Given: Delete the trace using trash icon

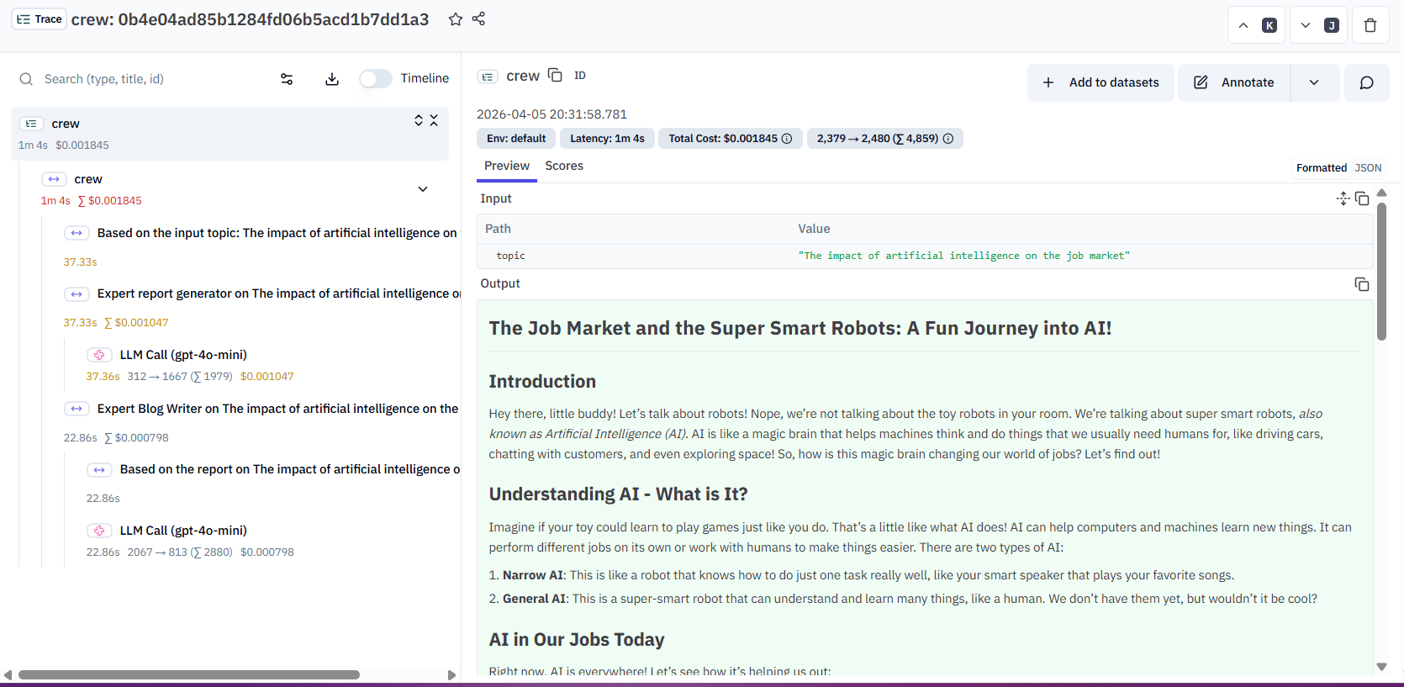Looking at the screenshot, I should tap(1370, 25).
